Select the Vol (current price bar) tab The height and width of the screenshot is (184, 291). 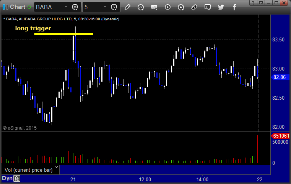[29, 170]
